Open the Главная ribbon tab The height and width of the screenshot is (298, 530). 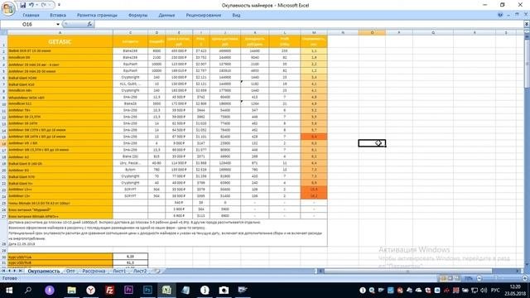point(31,15)
